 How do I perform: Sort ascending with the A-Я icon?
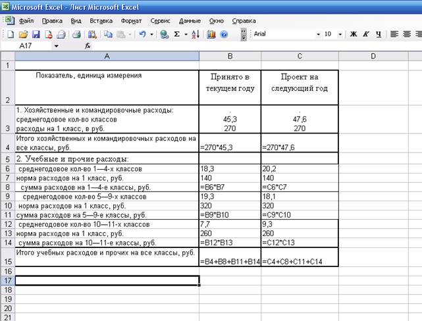pyautogui.click(x=196, y=34)
